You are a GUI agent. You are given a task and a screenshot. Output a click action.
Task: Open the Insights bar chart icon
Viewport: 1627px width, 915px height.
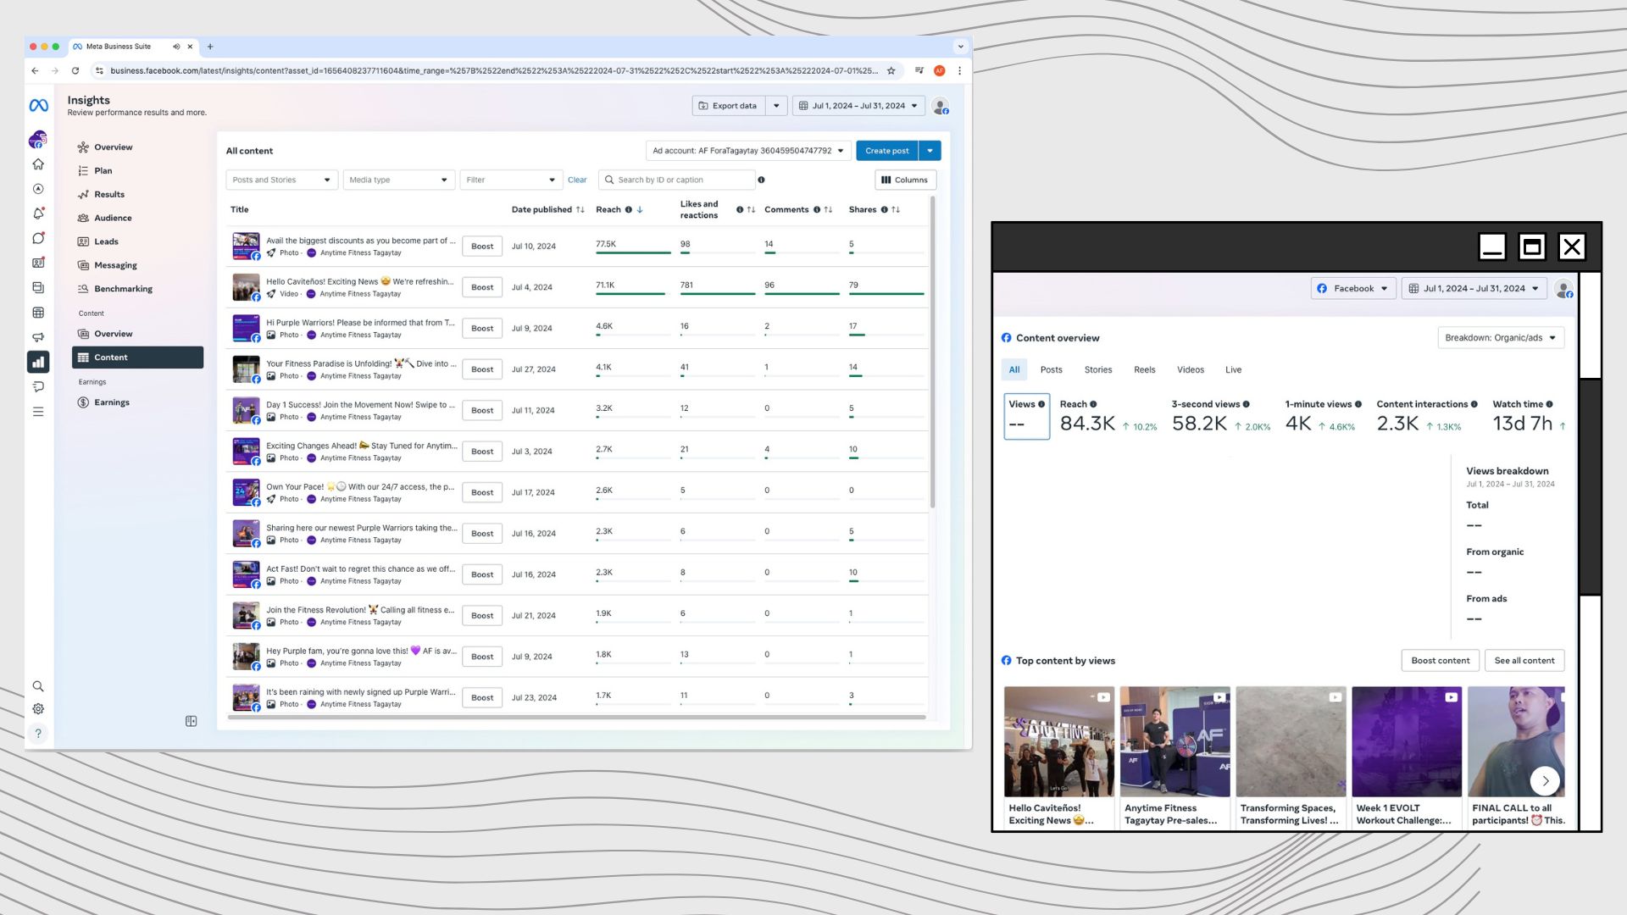click(38, 362)
